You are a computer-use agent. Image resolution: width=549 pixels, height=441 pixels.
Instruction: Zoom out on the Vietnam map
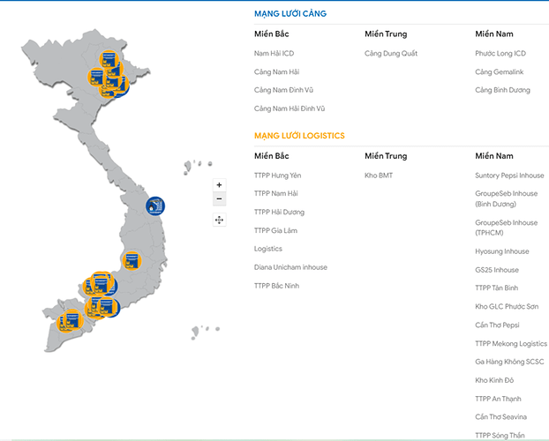pyautogui.click(x=219, y=198)
